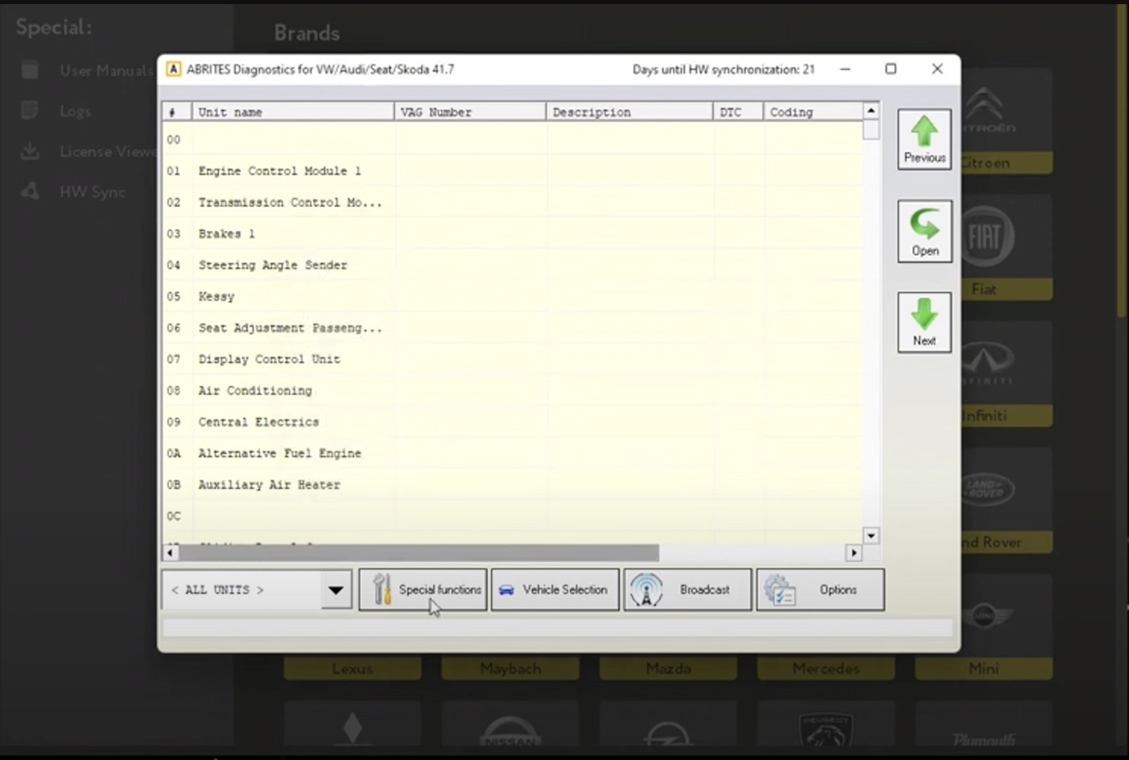Select Fiat brand tile in background
1129x760 pixels.
pyautogui.click(x=1007, y=247)
